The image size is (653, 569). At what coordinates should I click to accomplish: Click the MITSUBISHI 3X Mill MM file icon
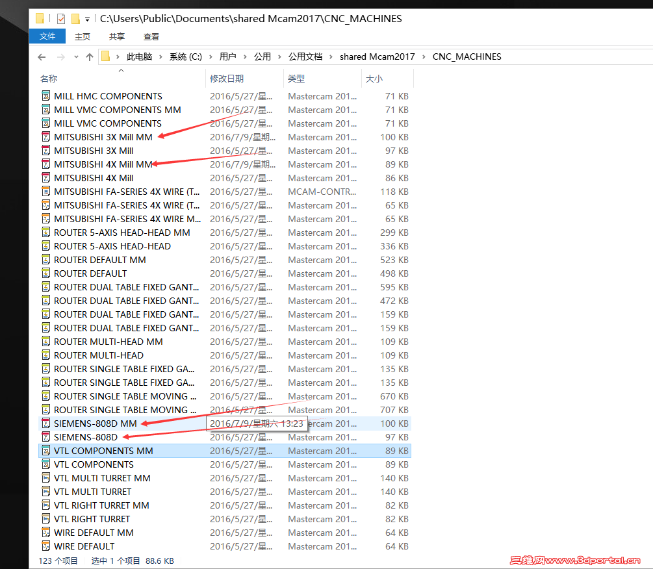(46, 137)
